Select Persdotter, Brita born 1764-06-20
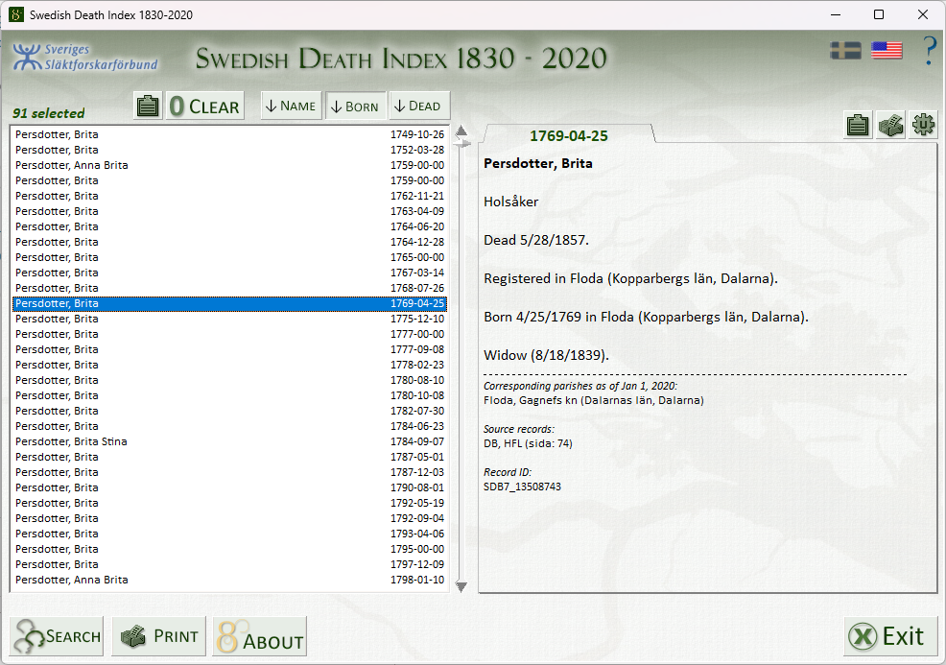 (230, 226)
